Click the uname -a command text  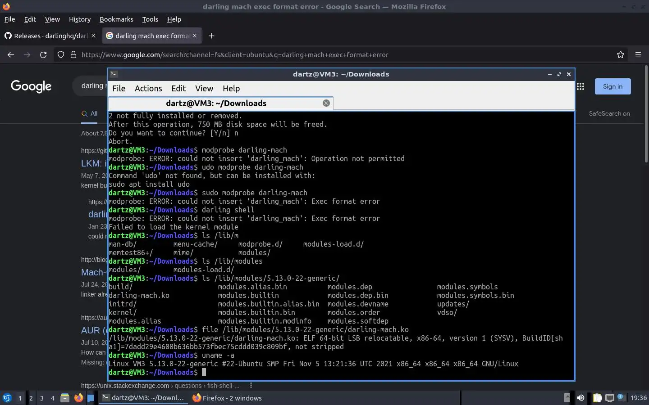[218, 355]
